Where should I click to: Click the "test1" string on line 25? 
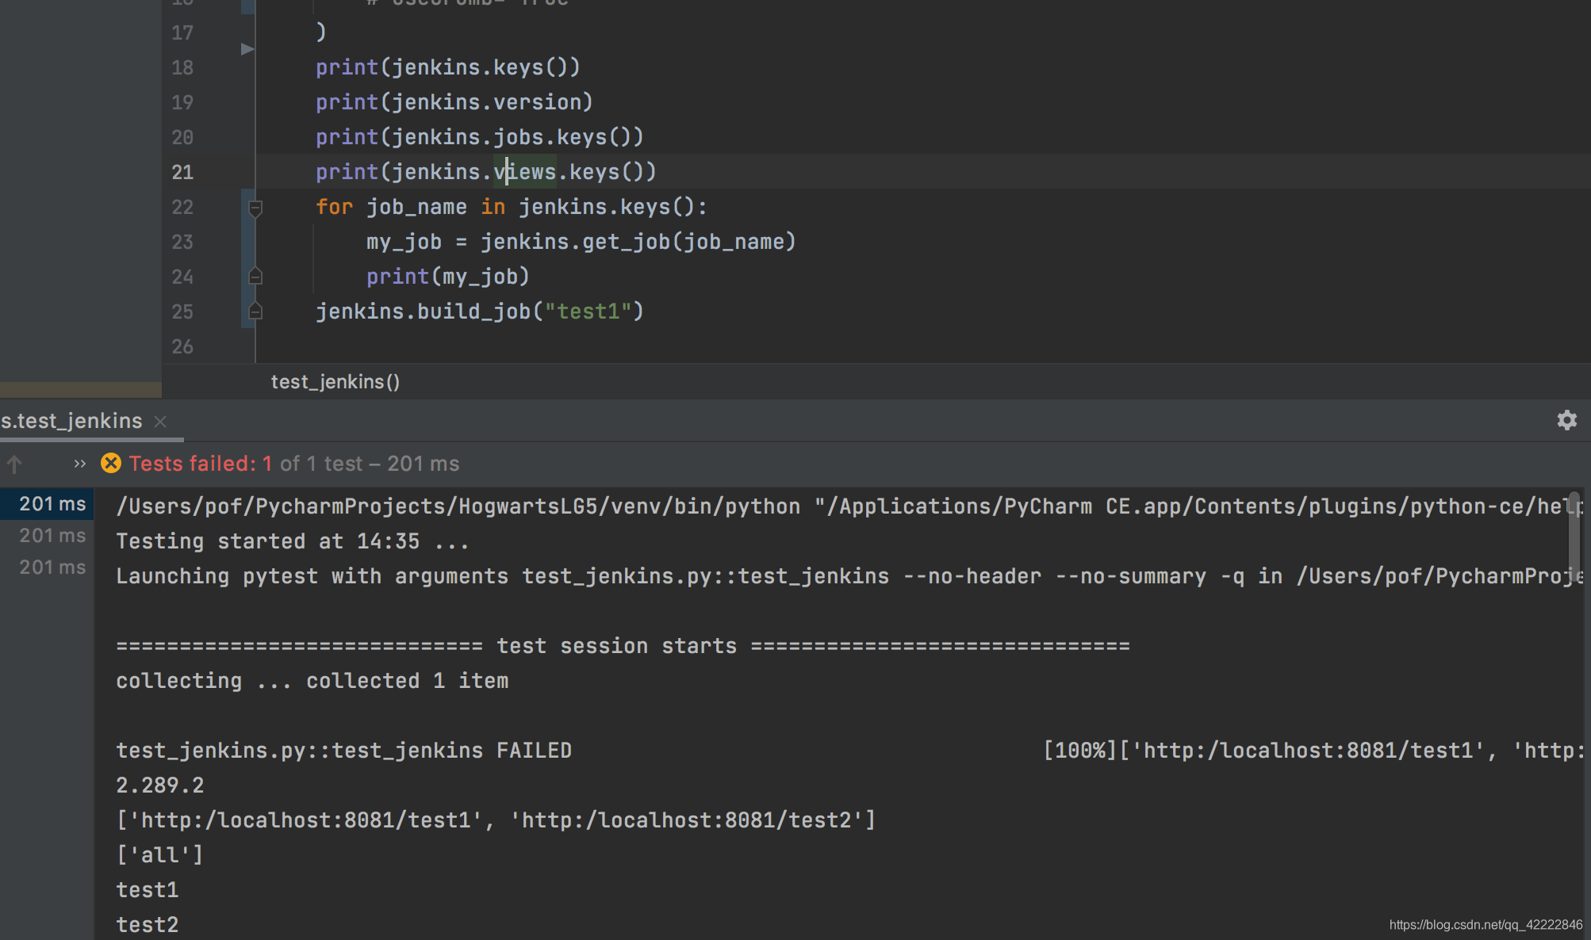(x=588, y=311)
